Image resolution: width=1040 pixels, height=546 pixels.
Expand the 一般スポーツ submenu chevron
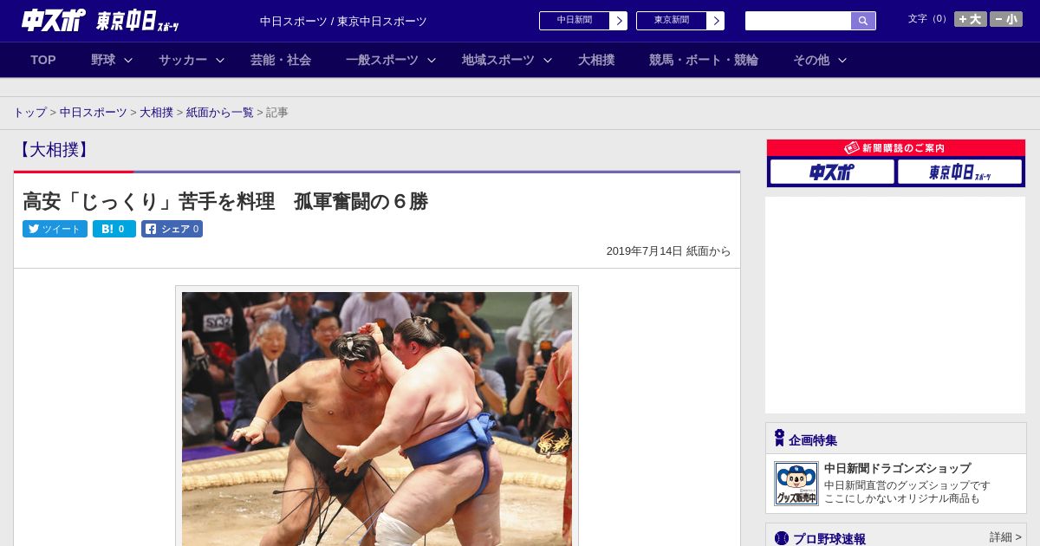pos(432,60)
